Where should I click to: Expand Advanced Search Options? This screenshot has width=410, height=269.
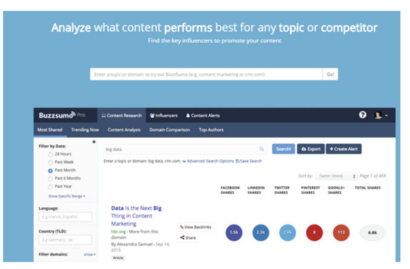click(208, 161)
